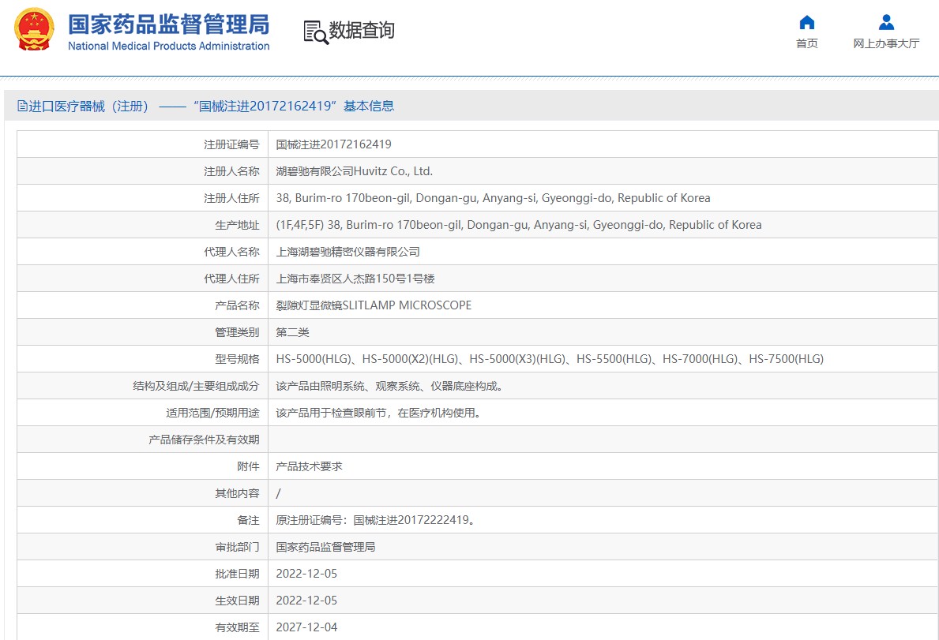Click the management category value 第二类
Image resolution: width=939 pixels, height=640 pixels.
[292, 332]
